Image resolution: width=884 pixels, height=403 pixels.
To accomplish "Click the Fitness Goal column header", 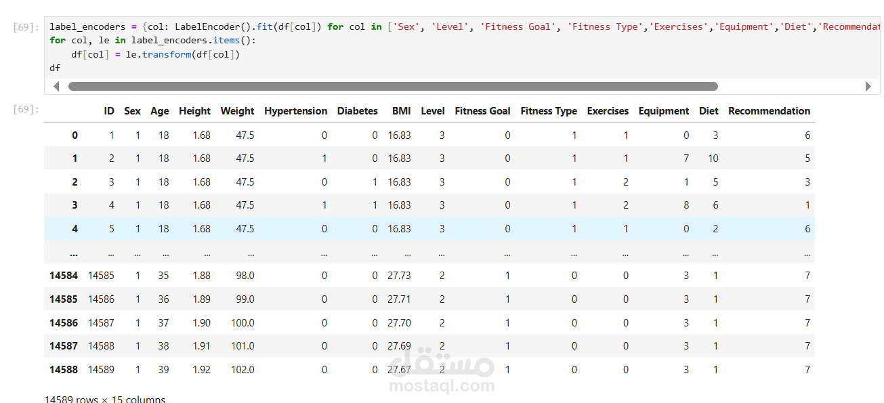I will 482,111.
